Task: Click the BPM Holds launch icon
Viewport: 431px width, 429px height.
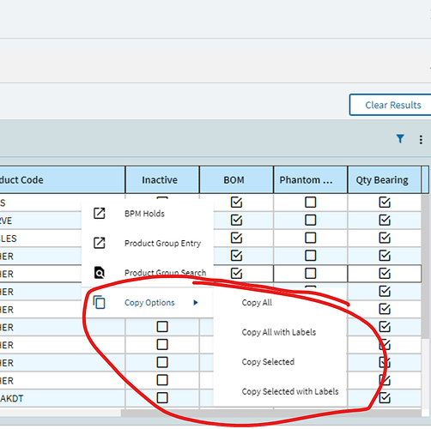Action: click(100, 214)
